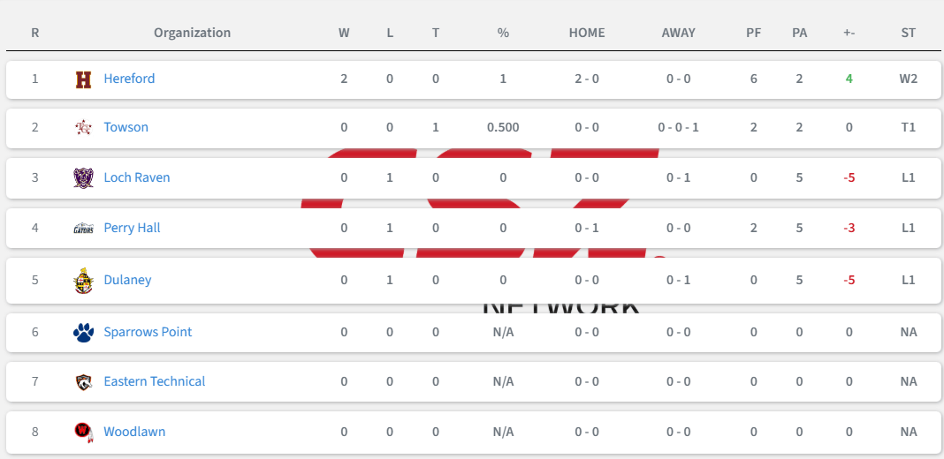
Task: Open the Loch Raven team page
Action: click(x=137, y=177)
